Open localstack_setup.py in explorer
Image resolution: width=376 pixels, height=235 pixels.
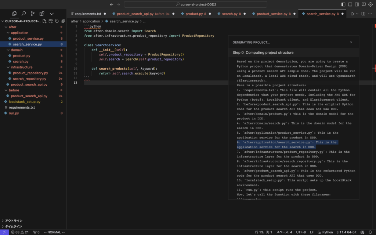[x=25, y=102]
